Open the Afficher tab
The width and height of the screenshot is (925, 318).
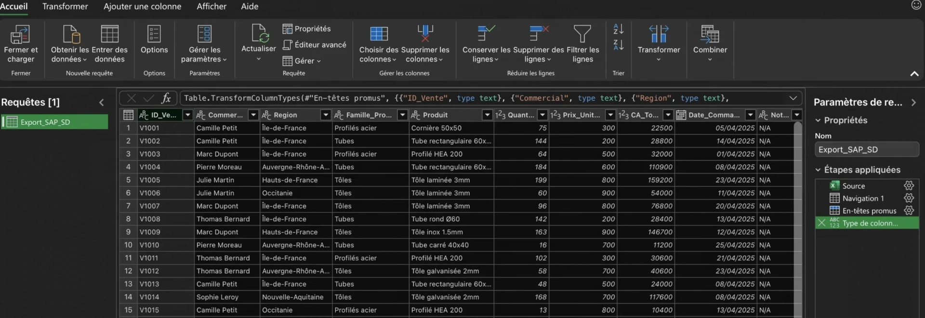pos(211,6)
